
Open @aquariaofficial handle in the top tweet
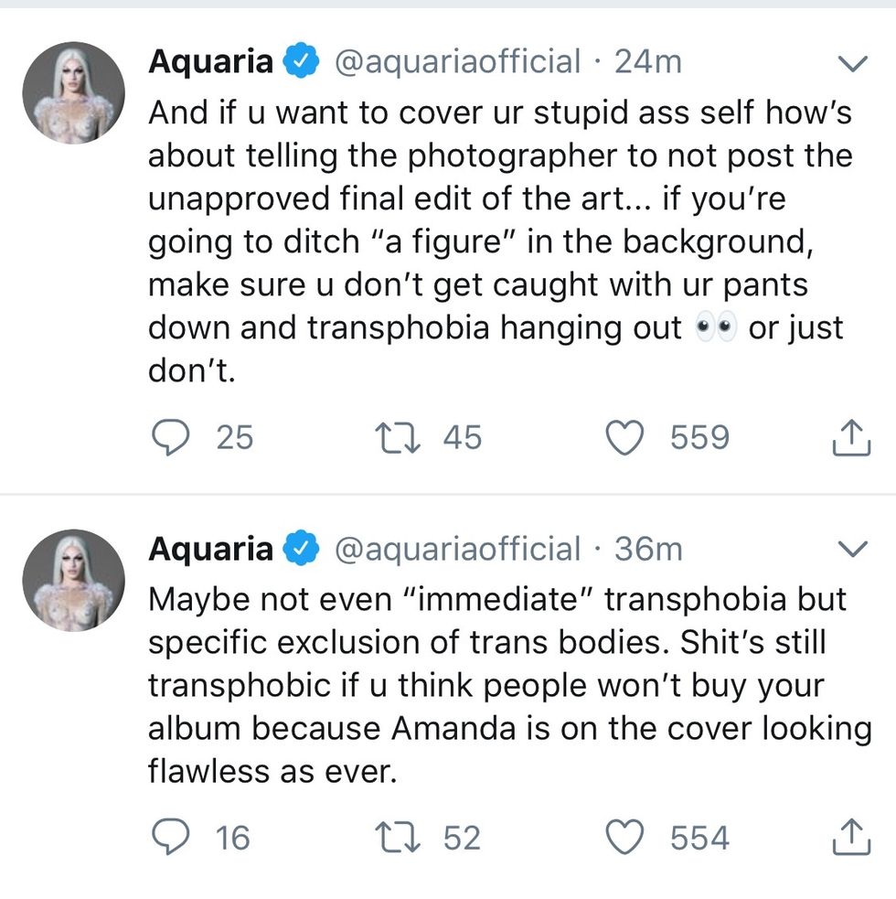pyautogui.click(x=456, y=62)
